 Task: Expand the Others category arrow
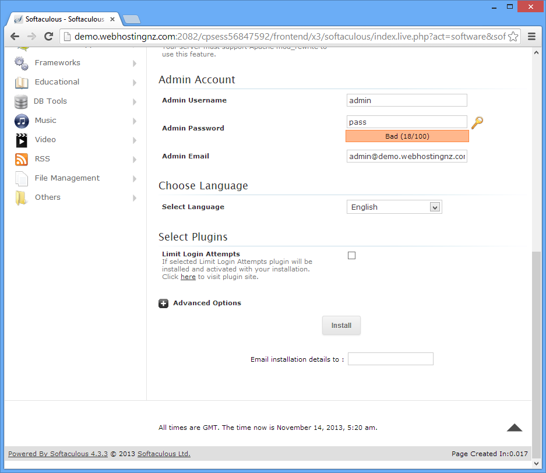pos(135,198)
